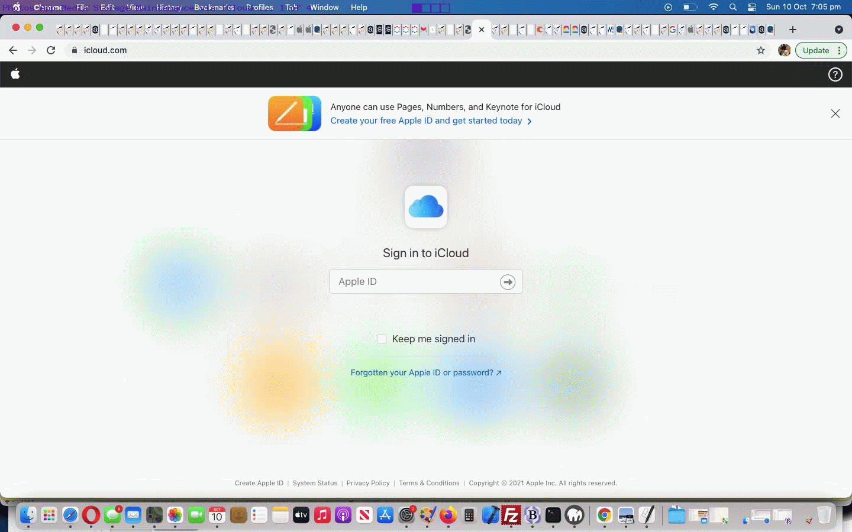Click the site lock icon in address bar
Screen dimensions: 852x532
(x=74, y=50)
